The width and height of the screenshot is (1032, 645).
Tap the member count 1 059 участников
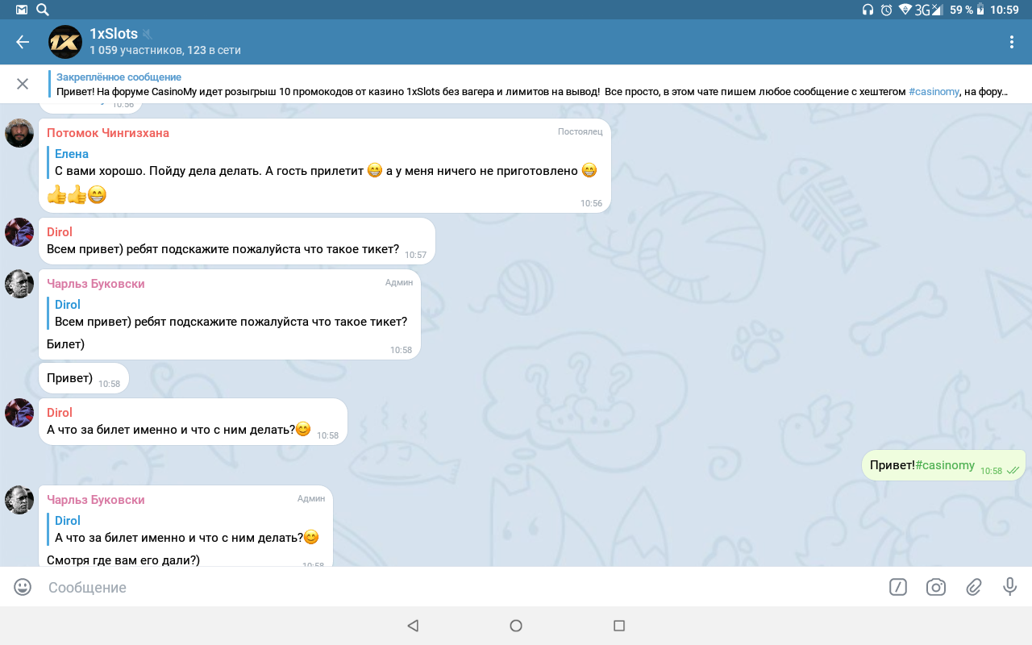(x=136, y=50)
